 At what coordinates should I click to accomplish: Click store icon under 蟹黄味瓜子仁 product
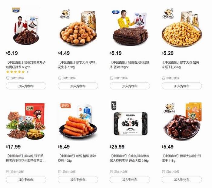(164, 78)
